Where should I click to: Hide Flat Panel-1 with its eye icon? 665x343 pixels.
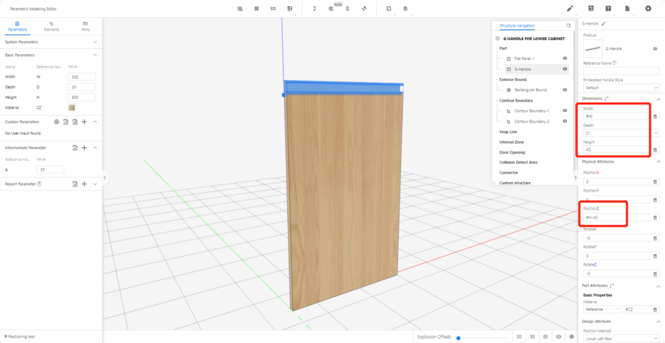click(565, 58)
